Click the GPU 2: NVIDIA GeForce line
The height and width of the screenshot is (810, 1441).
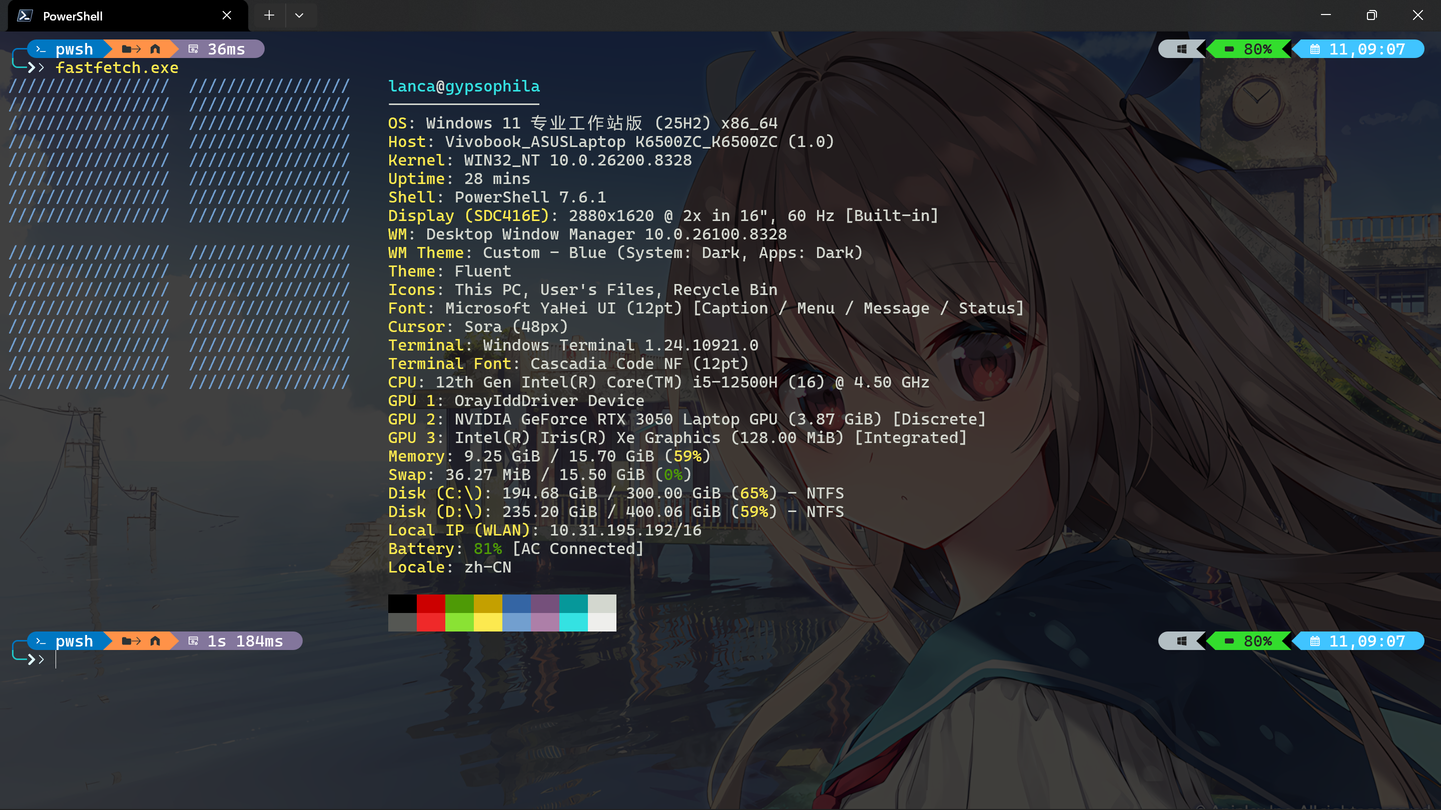pos(687,418)
